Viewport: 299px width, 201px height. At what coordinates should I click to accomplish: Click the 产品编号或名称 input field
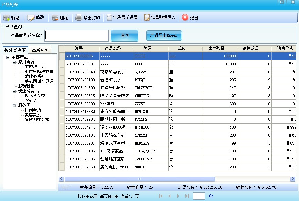(76, 35)
